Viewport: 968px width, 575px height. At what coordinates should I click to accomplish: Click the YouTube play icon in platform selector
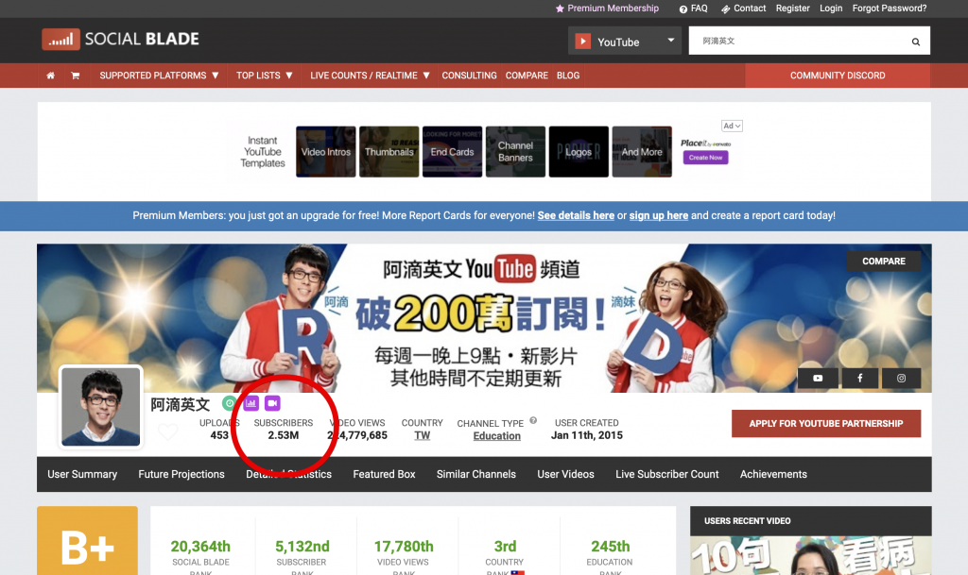tap(582, 42)
